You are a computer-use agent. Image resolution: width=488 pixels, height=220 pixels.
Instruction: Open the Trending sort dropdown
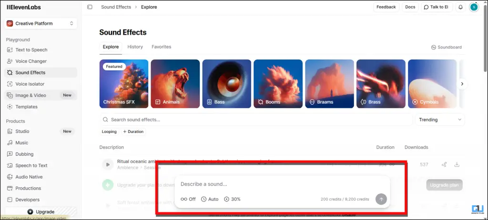pos(440,120)
